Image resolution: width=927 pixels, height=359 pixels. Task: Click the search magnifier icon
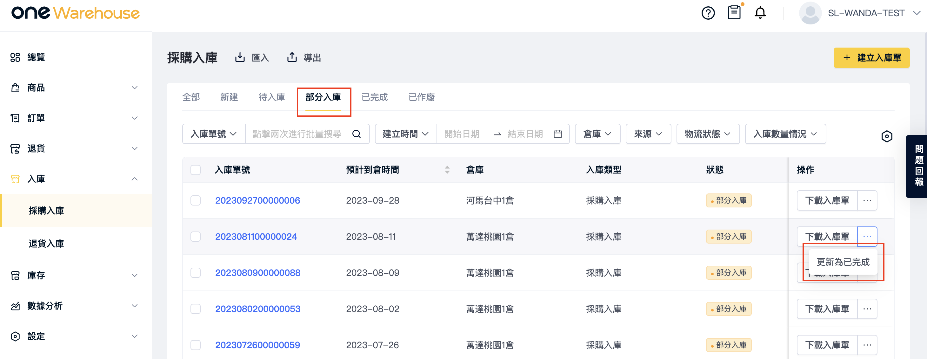pos(356,134)
